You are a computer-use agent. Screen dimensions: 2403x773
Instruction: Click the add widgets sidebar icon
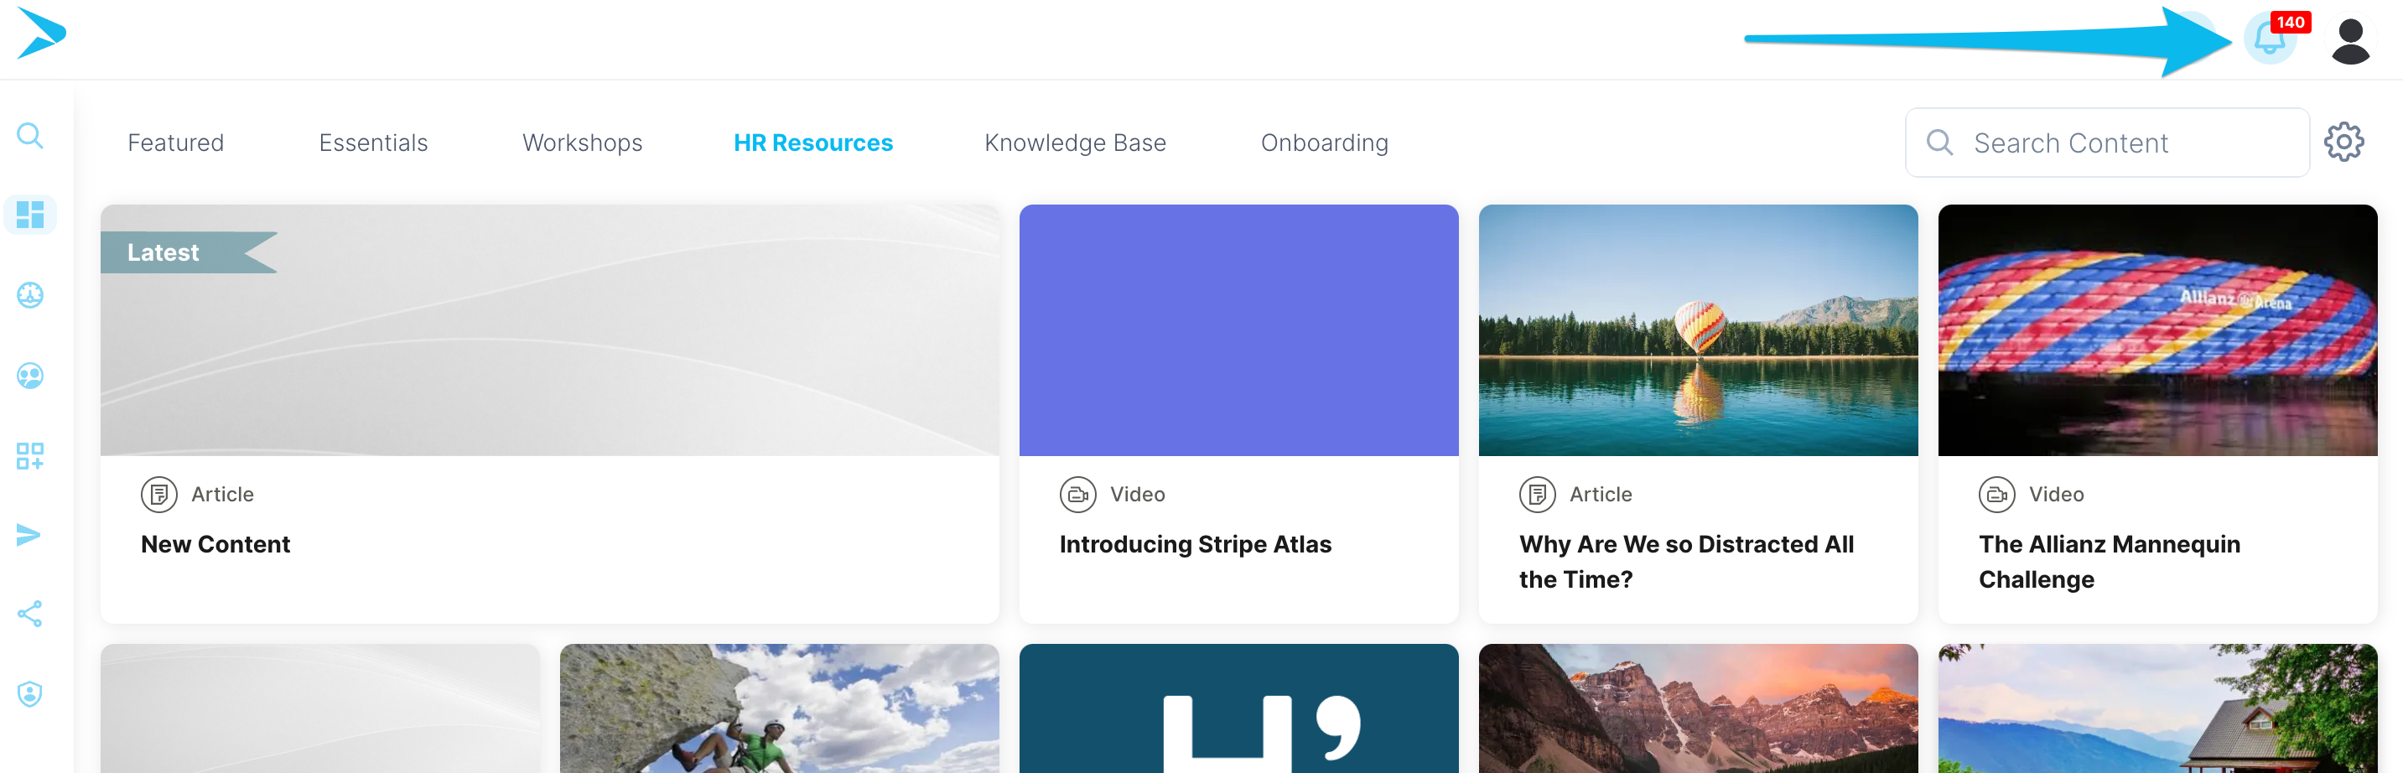30,456
